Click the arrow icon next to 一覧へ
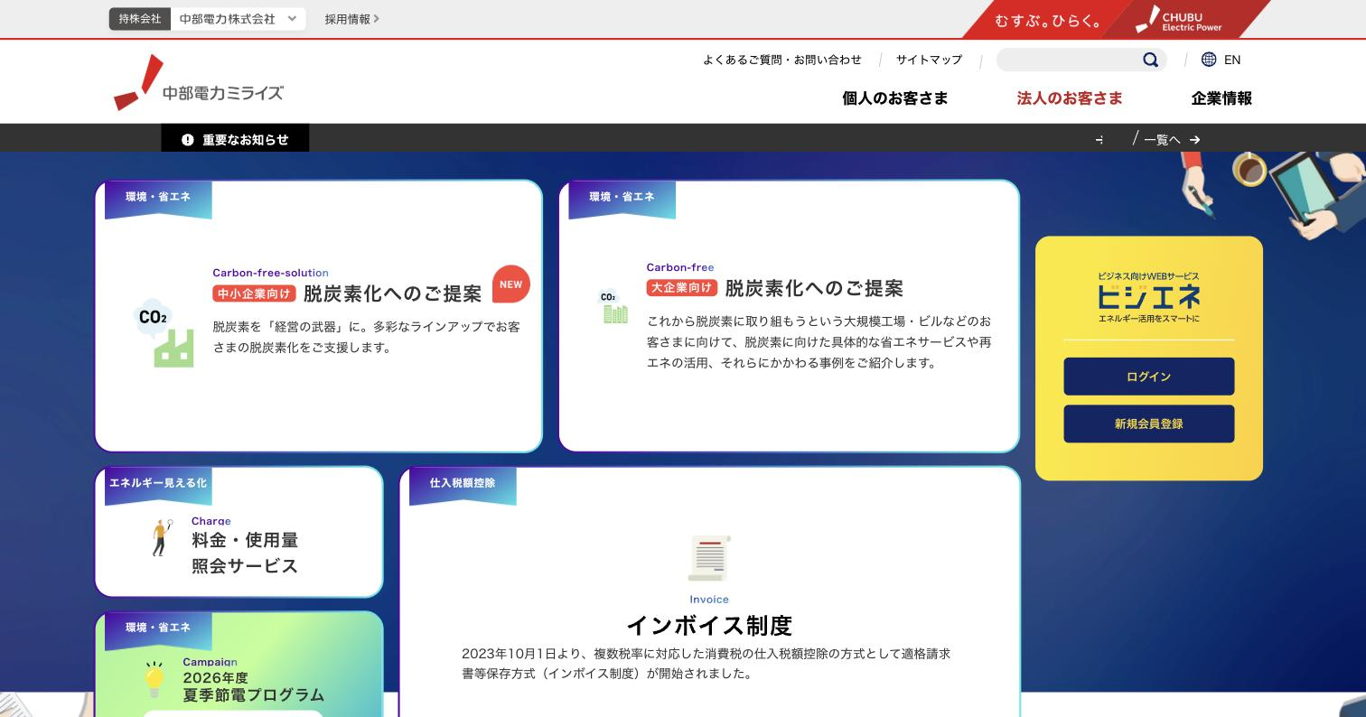 [x=1195, y=140]
